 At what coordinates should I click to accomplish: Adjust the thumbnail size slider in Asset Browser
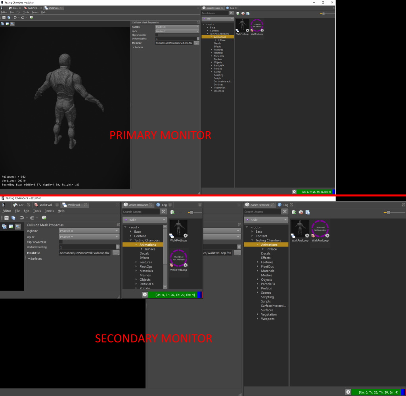coord(324,13)
